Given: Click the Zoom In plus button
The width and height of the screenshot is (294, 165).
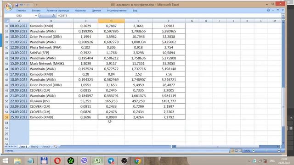Looking at the screenshot, I should coord(279,151).
